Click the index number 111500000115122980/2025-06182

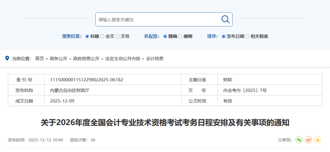pos(86,80)
